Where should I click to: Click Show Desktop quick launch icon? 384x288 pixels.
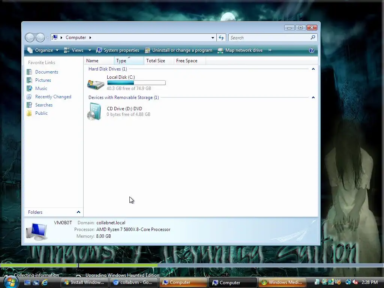[x=27, y=282]
